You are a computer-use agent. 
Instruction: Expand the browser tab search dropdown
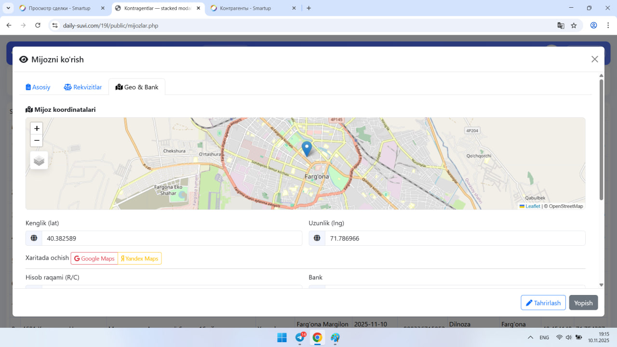pyautogui.click(x=8, y=8)
